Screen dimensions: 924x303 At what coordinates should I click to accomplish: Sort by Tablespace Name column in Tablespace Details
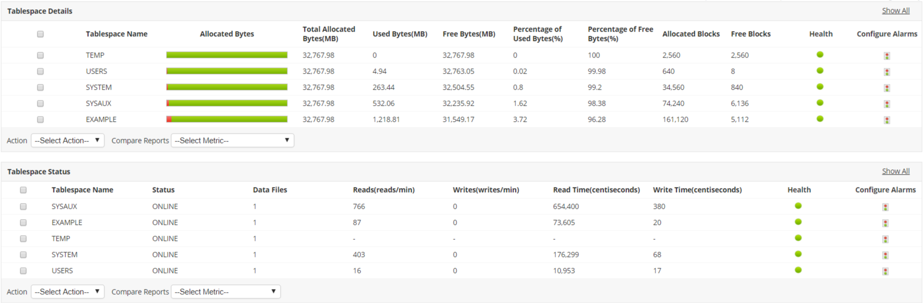(117, 34)
